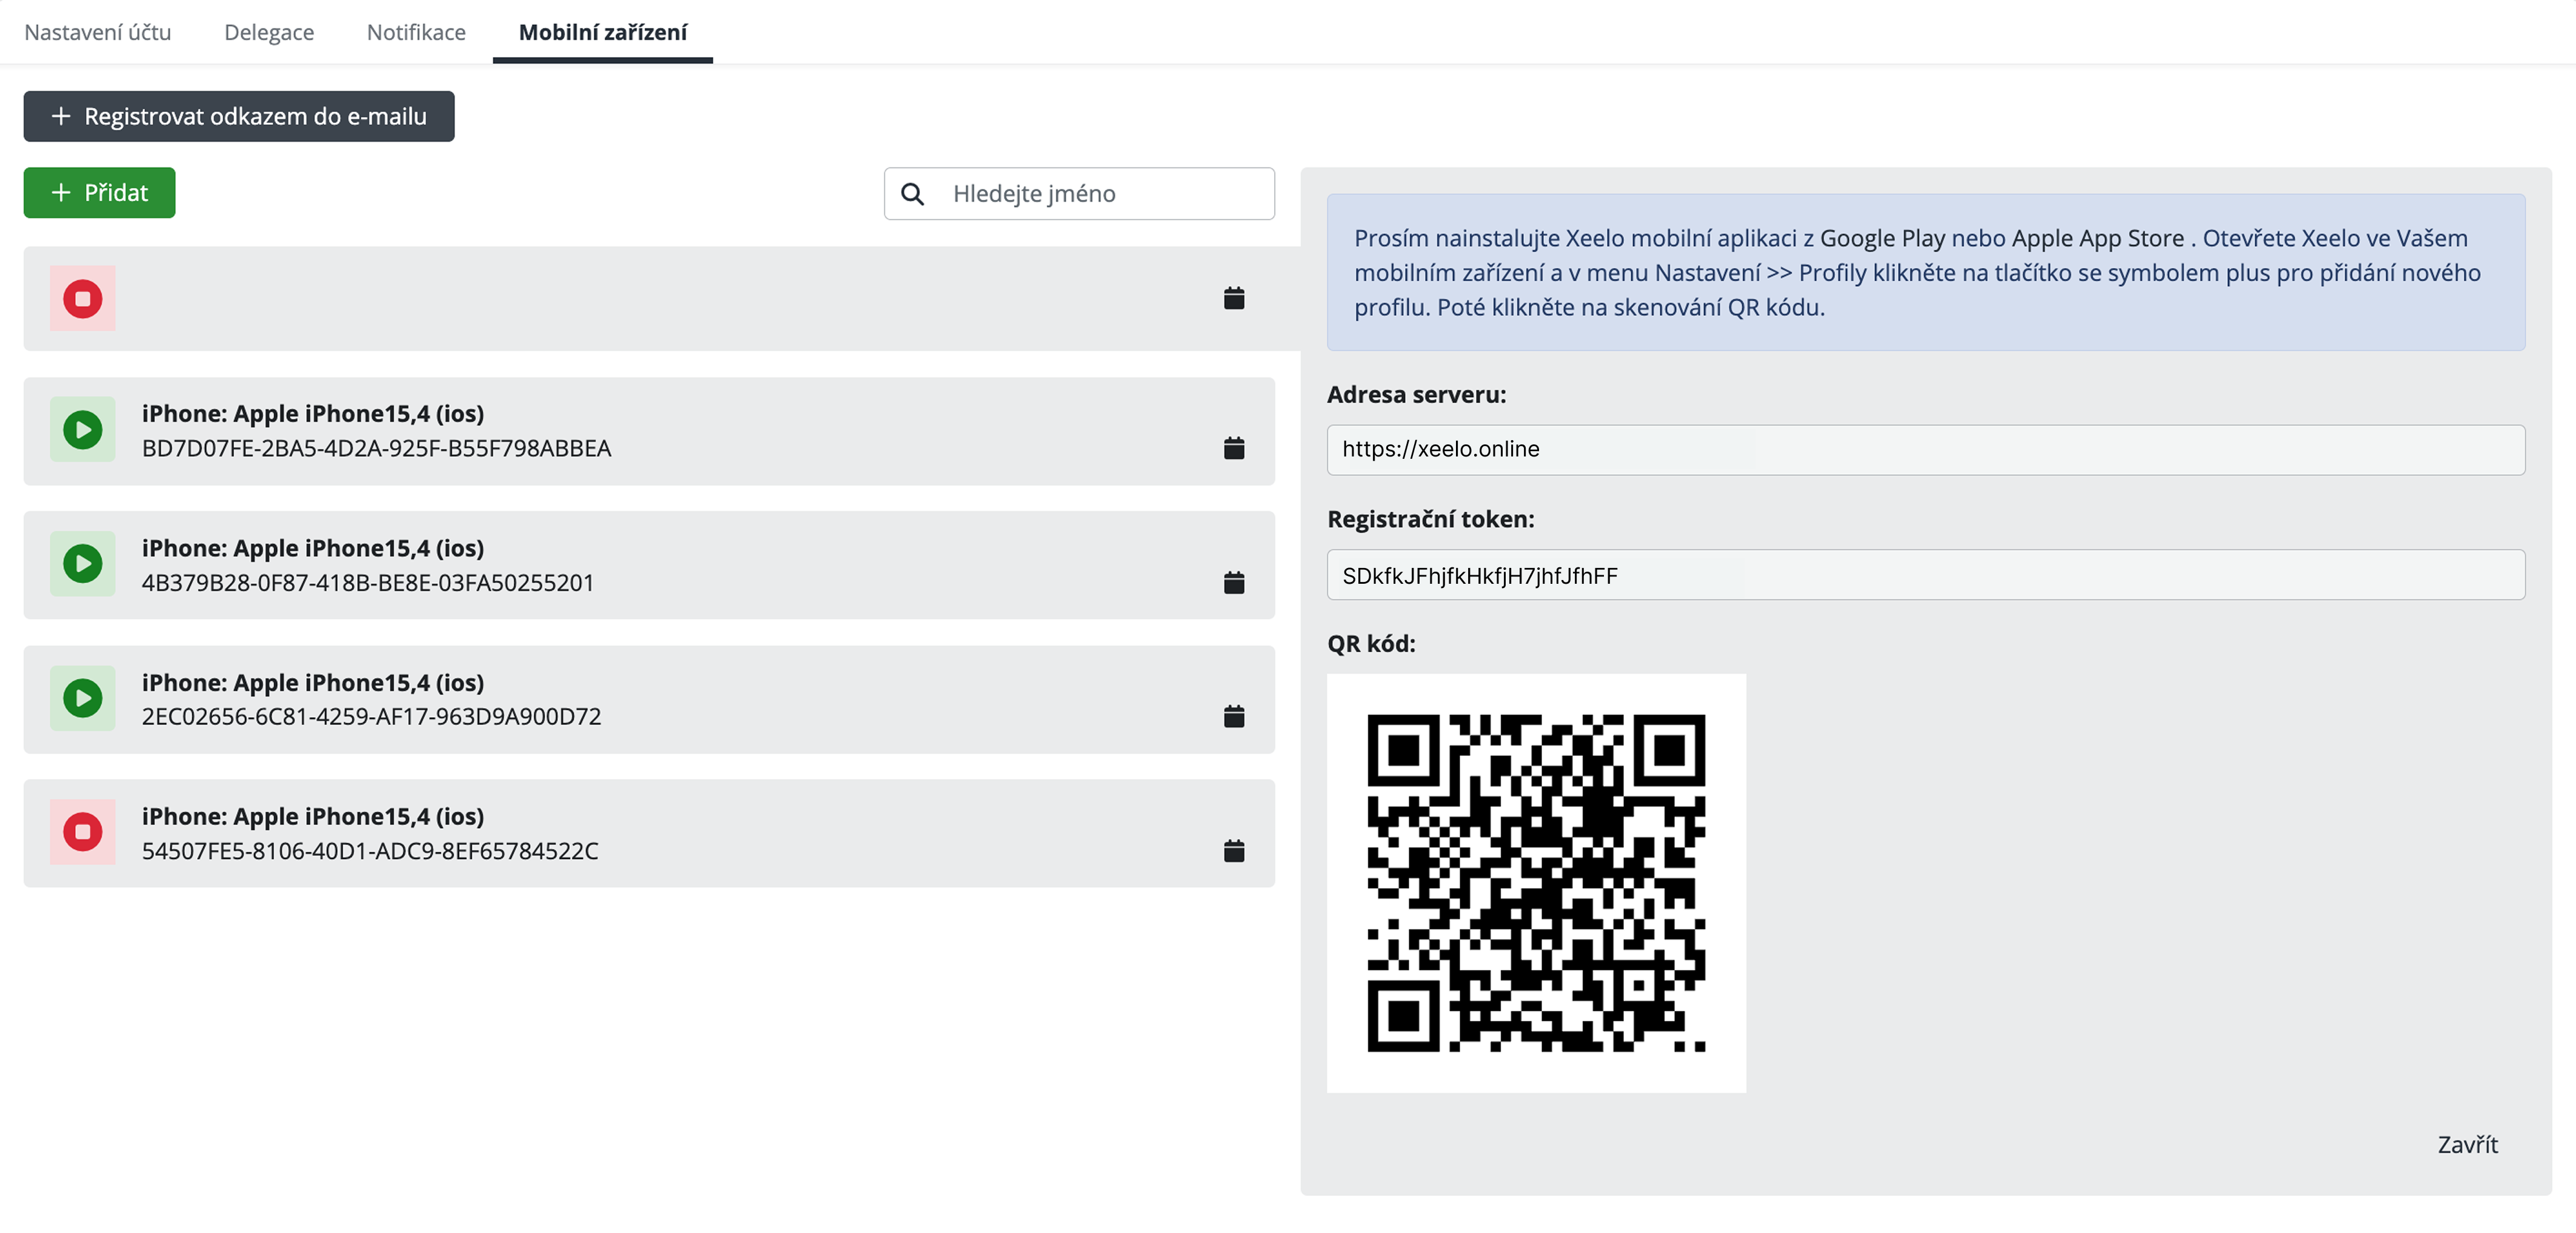
Task: Switch to the Nastavení účtu tab
Action: (x=98, y=32)
